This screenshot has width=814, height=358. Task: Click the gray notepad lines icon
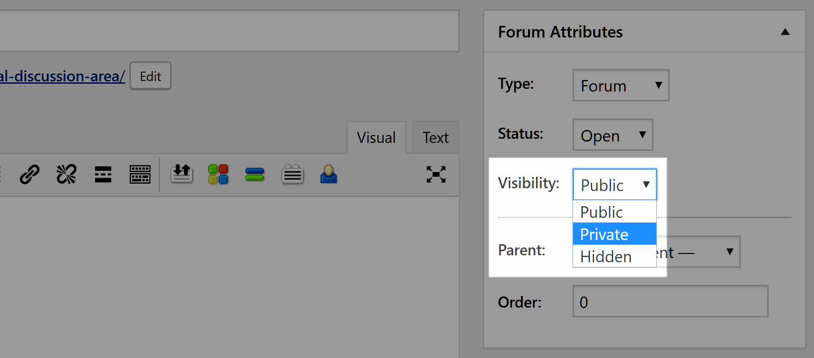point(292,175)
